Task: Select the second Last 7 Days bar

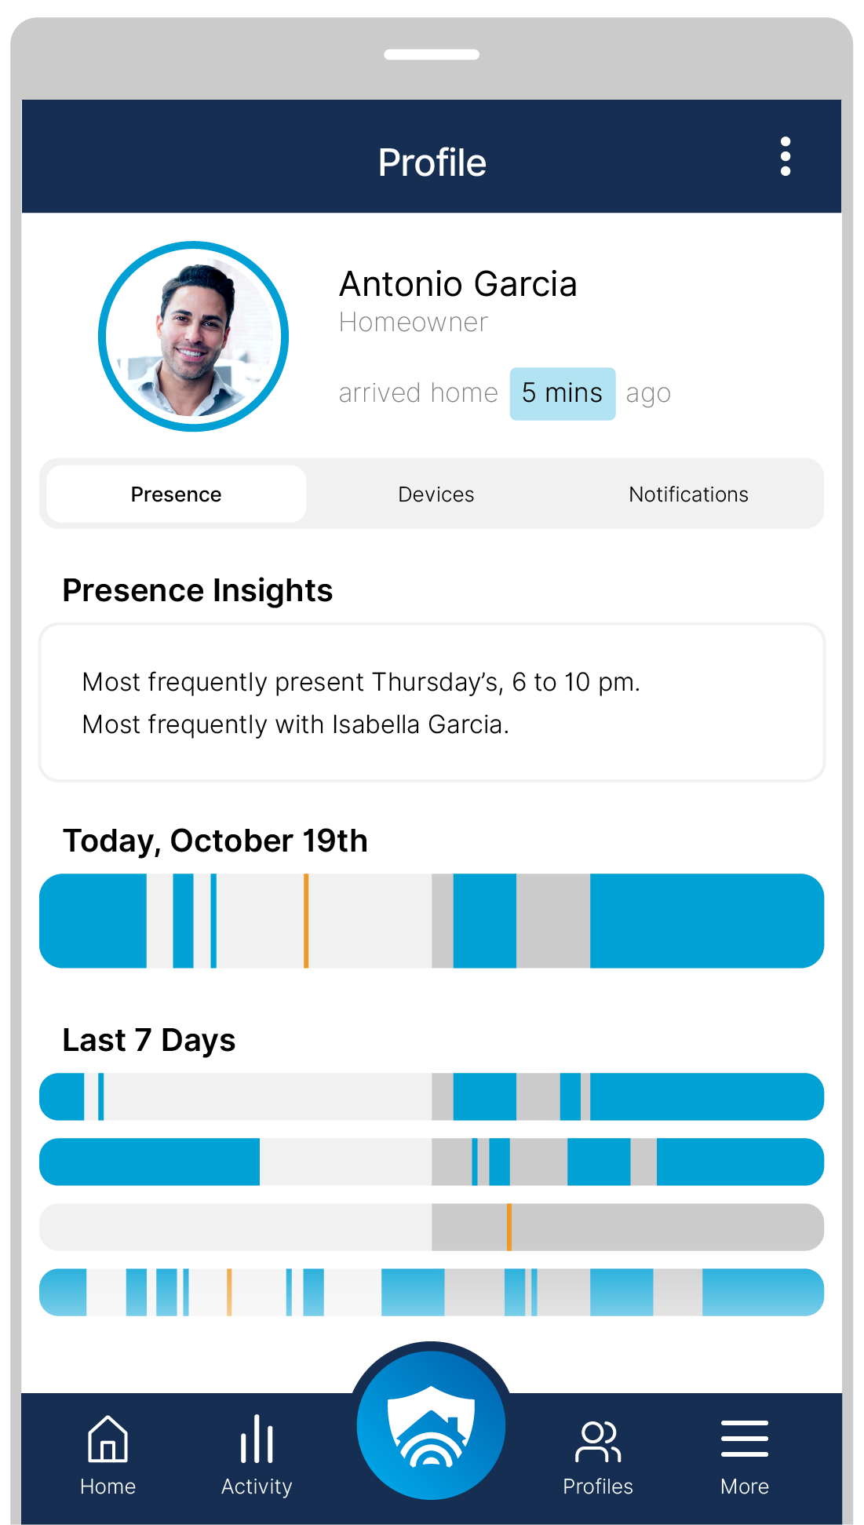Action: (x=432, y=1162)
